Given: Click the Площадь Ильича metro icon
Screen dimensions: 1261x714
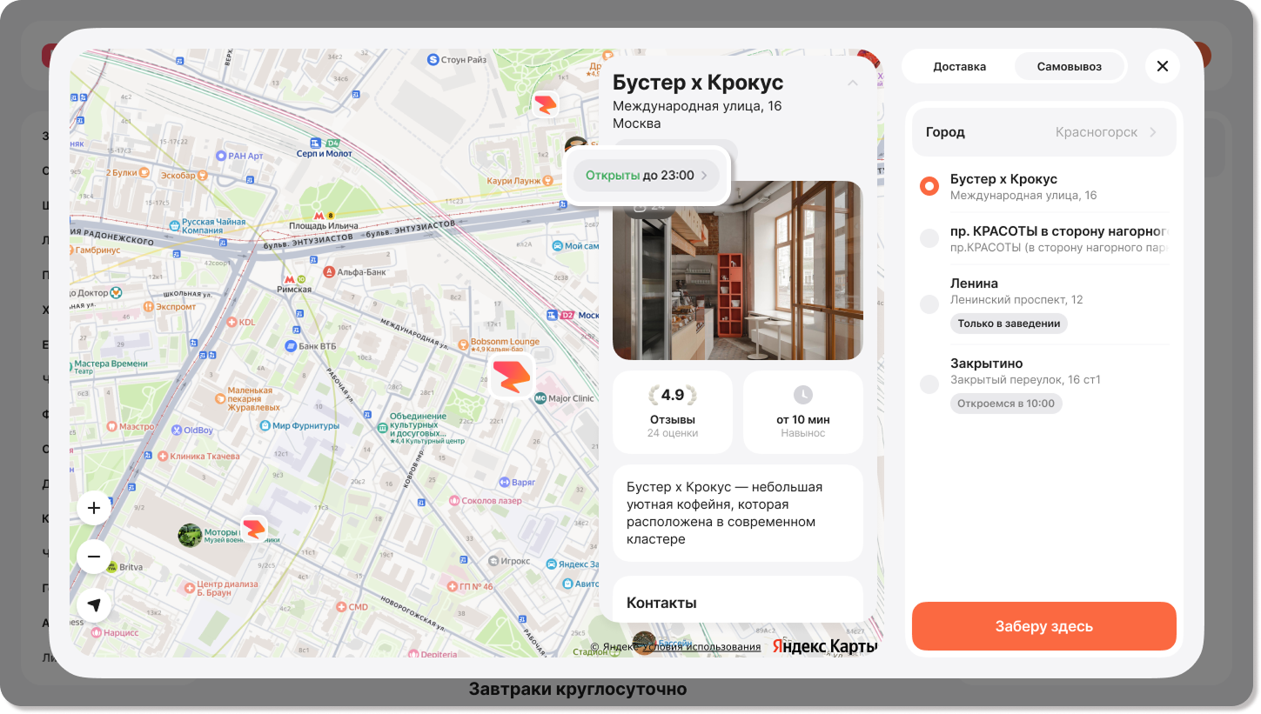Looking at the screenshot, I should tap(319, 214).
